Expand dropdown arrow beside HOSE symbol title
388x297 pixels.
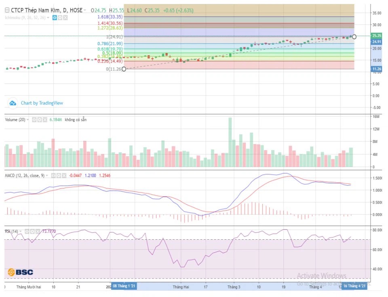(85, 10)
